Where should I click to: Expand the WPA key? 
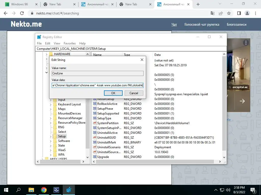[51, 155]
